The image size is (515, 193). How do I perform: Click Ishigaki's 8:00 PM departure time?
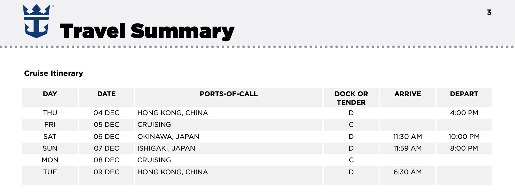click(x=464, y=148)
